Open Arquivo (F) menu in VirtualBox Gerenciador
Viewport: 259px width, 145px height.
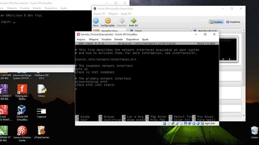point(99,14)
